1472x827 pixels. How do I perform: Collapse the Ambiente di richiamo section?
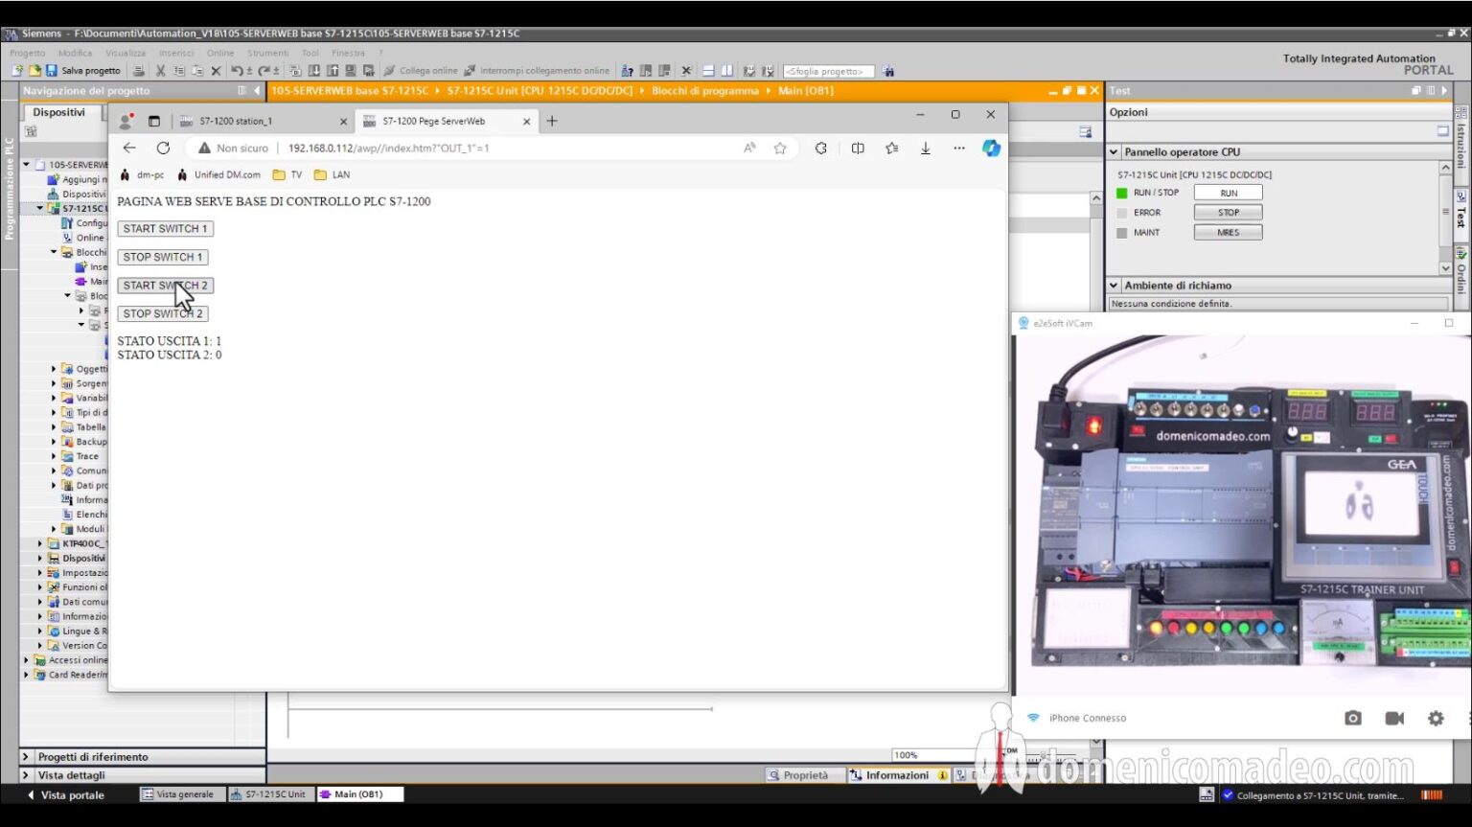pyautogui.click(x=1113, y=285)
